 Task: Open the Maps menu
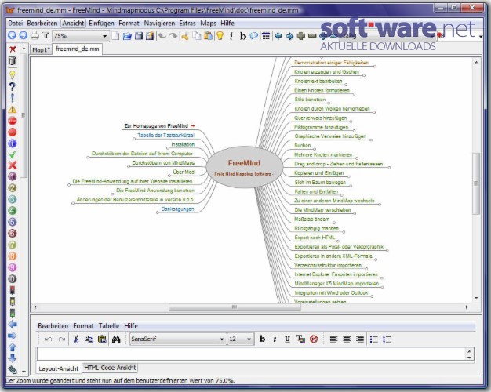click(208, 24)
